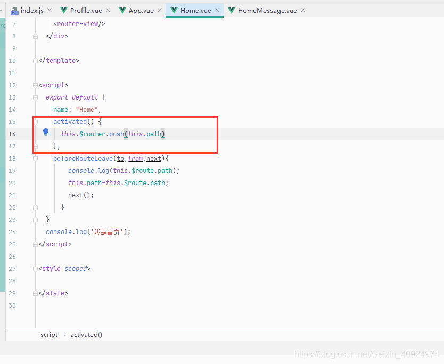The width and height of the screenshot is (444, 364).
Task: Click the JS file icon on index.js tab
Action: (14, 11)
